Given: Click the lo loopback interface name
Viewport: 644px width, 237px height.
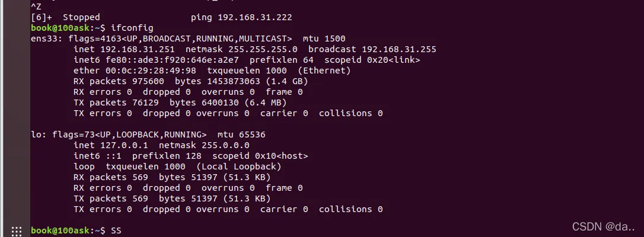Looking at the screenshot, I should click(x=36, y=134).
